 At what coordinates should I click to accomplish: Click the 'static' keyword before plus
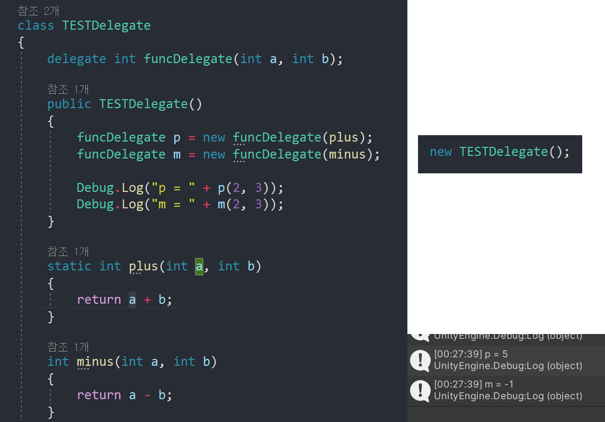coord(69,267)
